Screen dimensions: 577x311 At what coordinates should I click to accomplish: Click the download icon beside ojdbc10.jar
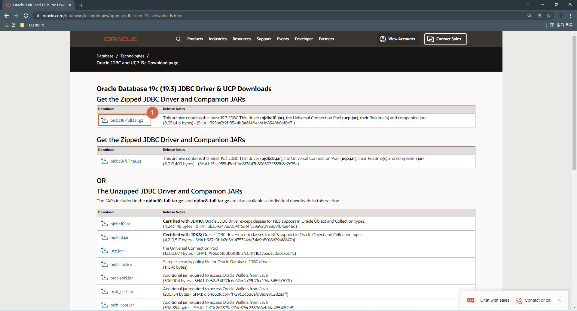point(105,224)
